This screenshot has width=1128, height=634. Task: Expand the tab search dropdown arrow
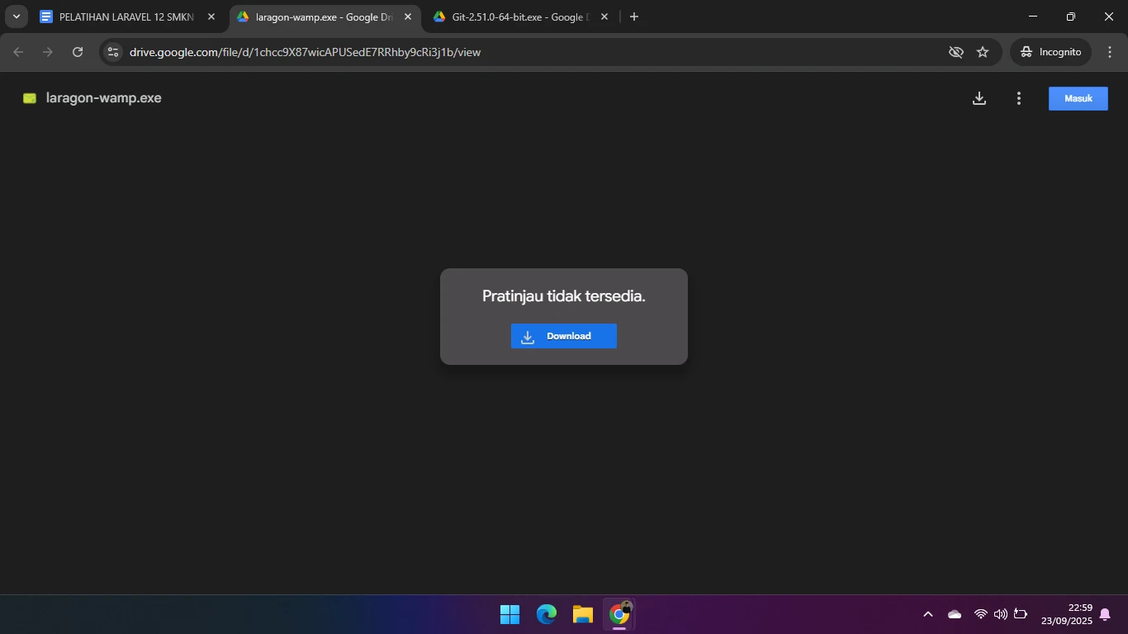(x=16, y=17)
